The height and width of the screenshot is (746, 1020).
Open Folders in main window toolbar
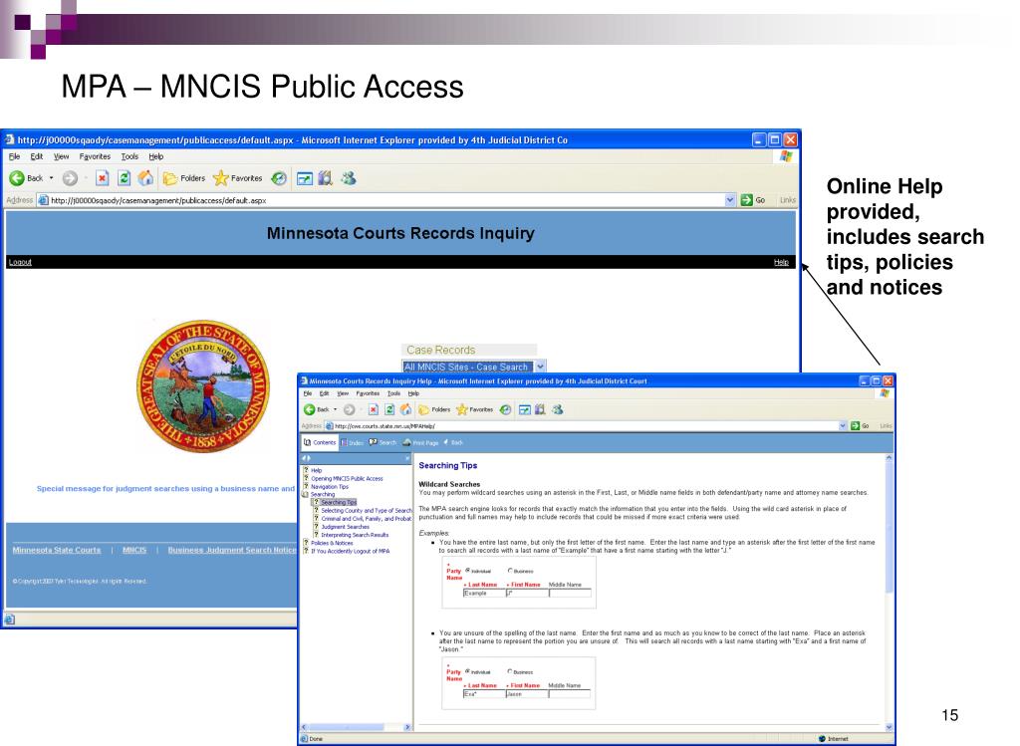184,178
